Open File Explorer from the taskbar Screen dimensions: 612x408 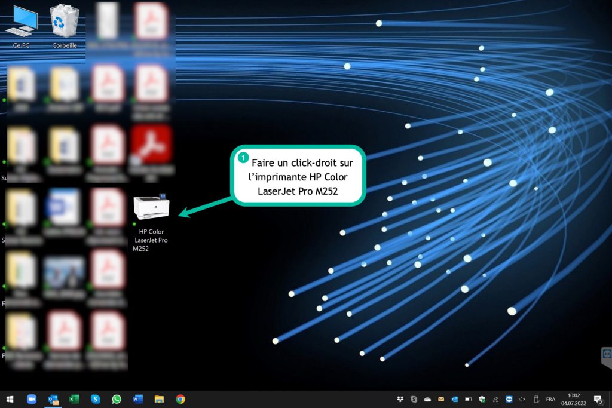tap(159, 399)
